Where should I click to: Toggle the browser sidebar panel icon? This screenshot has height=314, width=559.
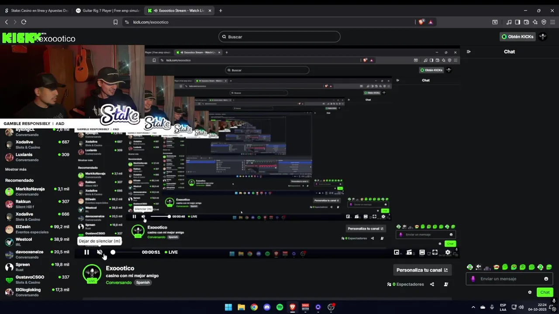click(518, 22)
